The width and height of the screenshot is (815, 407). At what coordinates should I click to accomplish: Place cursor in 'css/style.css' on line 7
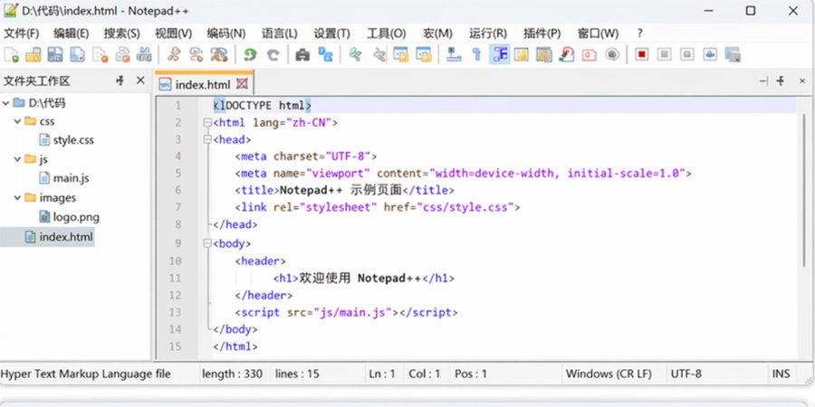[465, 208]
